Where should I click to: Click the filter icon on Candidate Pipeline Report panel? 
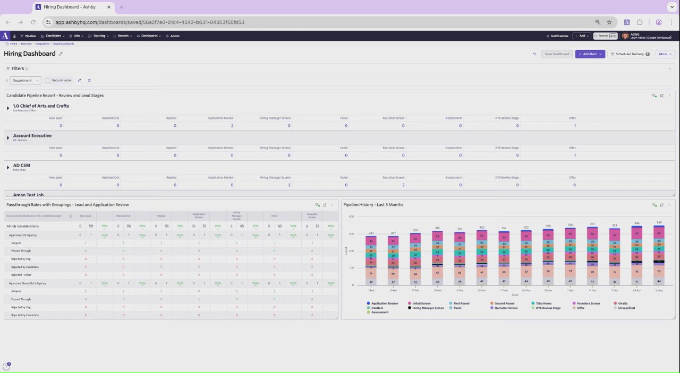pos(654,96)
